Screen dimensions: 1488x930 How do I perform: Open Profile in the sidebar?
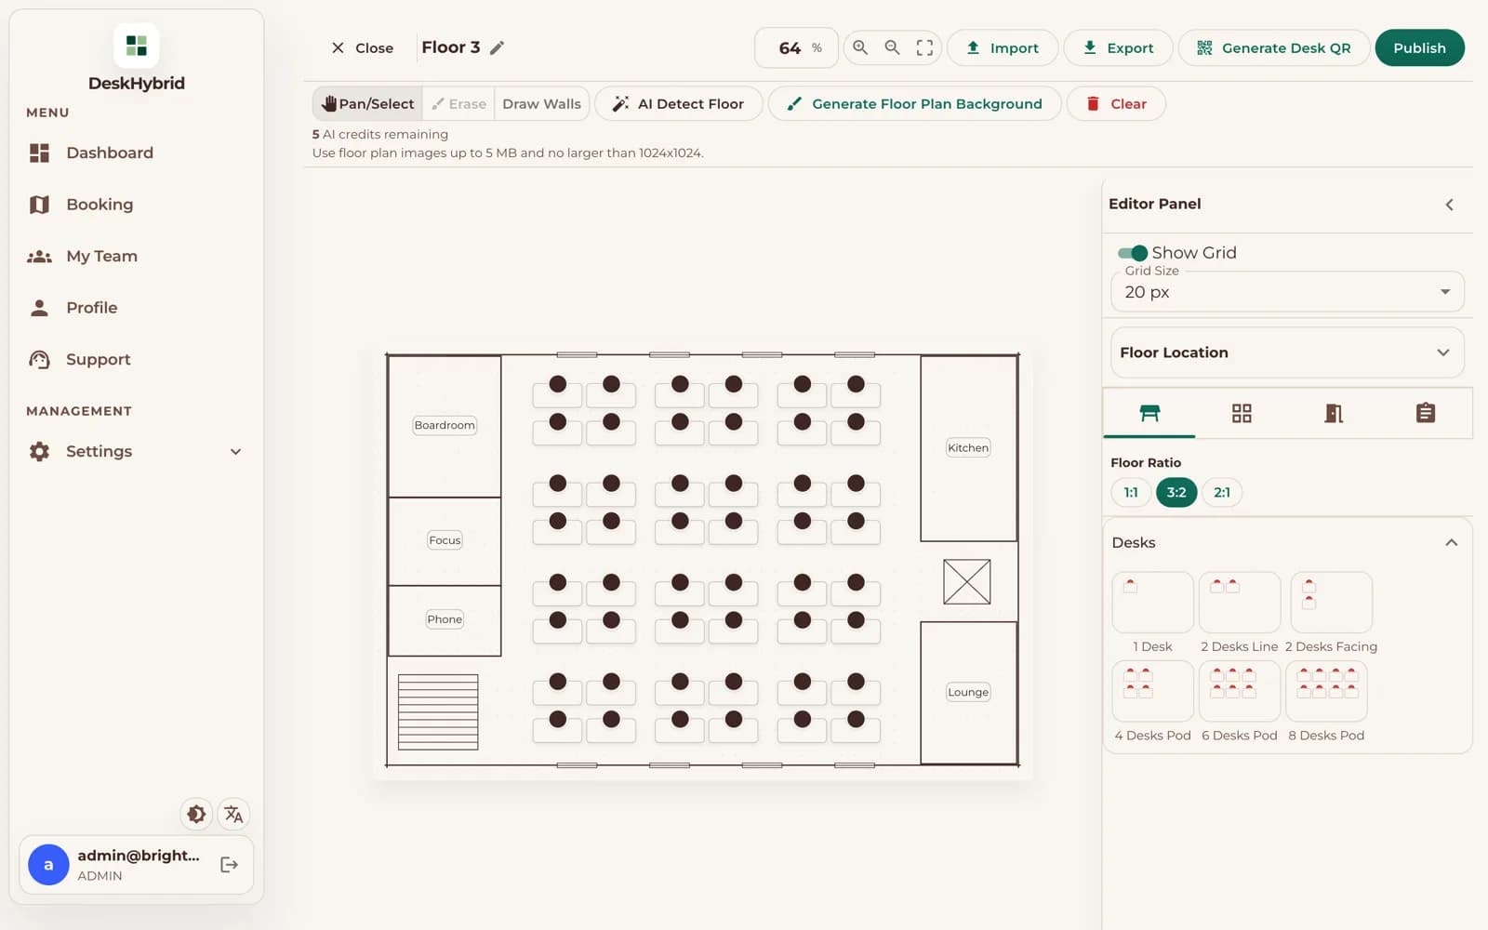(x=136, y=308)
